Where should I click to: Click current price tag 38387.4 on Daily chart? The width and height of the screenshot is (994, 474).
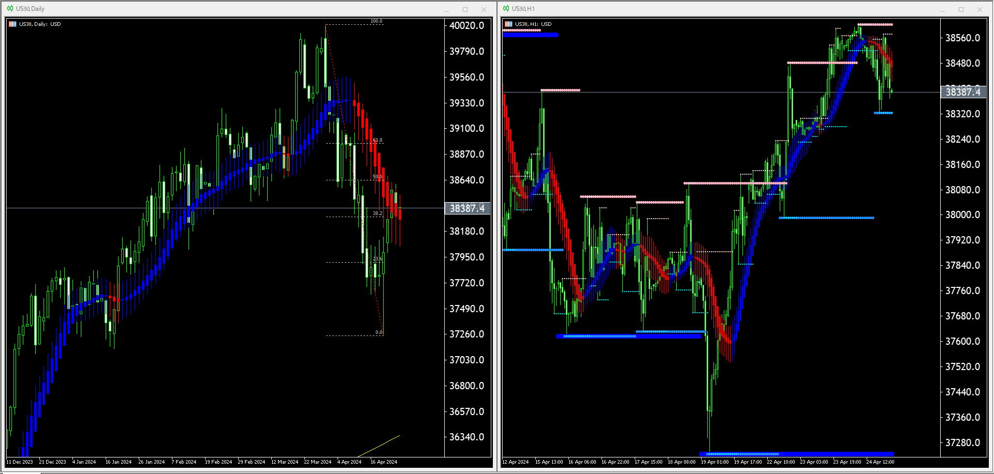[x=467, y=208]
